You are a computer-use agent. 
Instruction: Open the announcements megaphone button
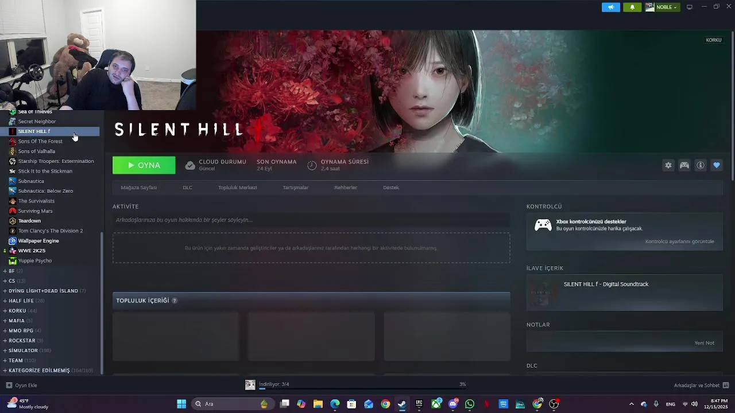tap(610, 7)
